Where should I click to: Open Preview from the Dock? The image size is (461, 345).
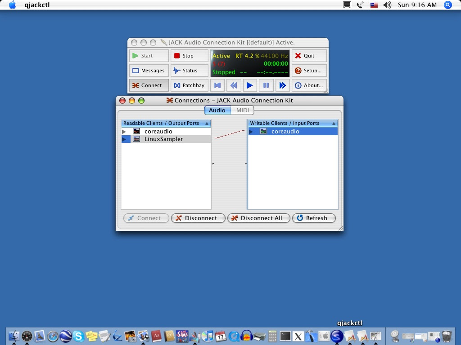point(143,336)
